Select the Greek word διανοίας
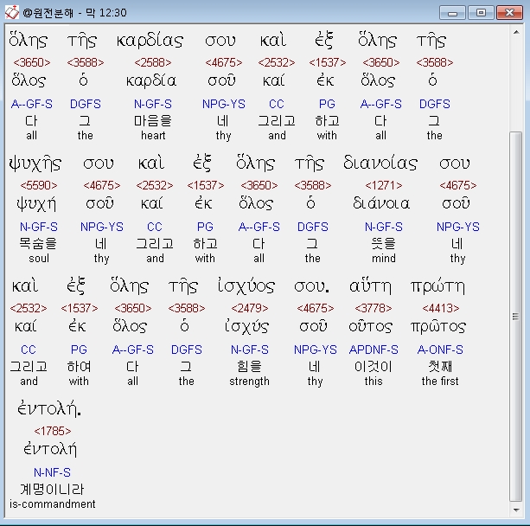Image resolution: width=530 pixels, height=526 pixels. point(380,163)
